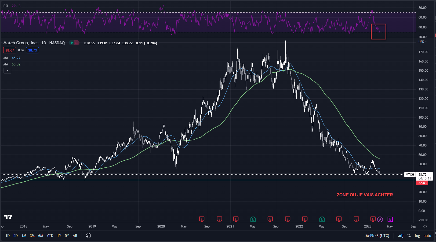Click the 0.06 spread value
The image size is (436, 242).
tap(21, 50)
